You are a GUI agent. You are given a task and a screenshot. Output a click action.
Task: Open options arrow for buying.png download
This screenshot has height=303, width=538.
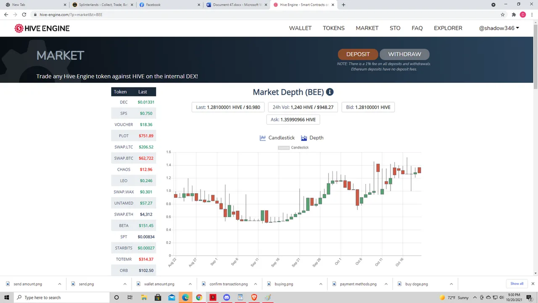[x=321, y=284]
